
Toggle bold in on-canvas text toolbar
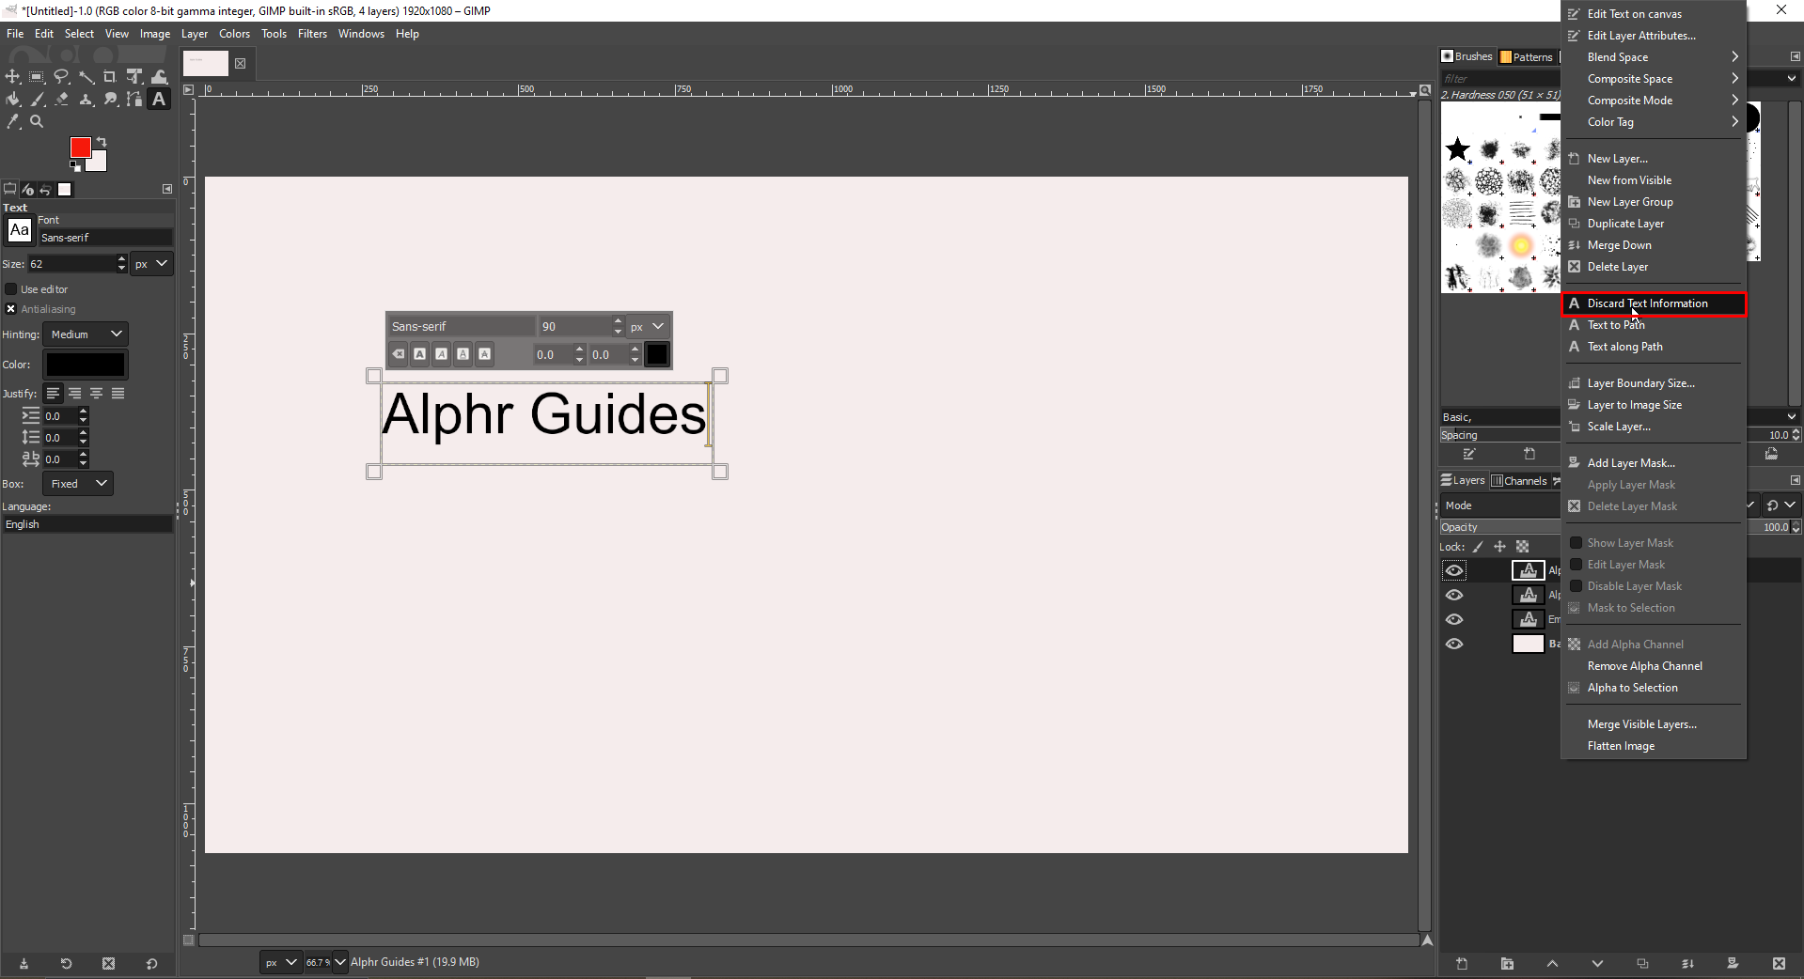pyautogui.click(x=419, y=354)
